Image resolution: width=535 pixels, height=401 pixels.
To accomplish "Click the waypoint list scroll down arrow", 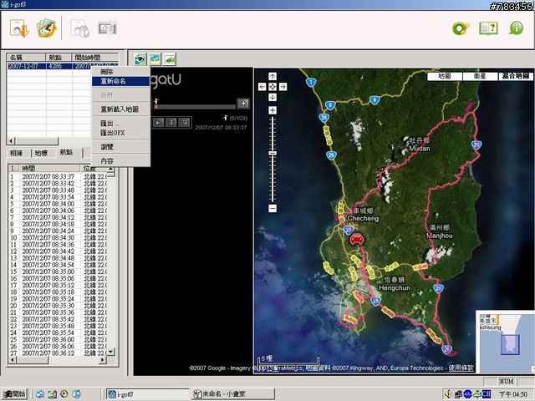I will [x=111, y=351].
